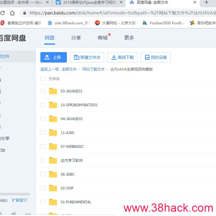Open folder name 07-WEBBASIC
The height and width of the screenshot is (216, 216).
(x=72, y=147)
